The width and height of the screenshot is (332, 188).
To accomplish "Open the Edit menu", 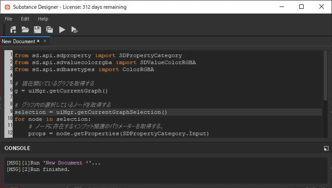I will pos(25,19).
